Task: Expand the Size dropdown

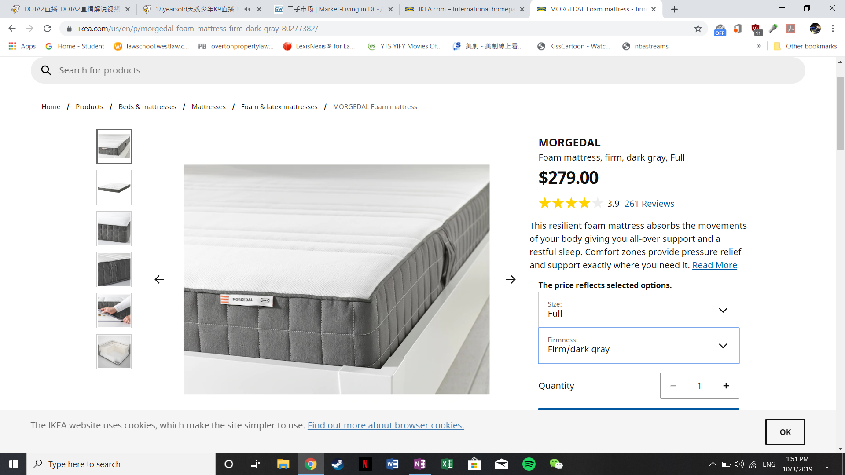Action: pos(638,310)
